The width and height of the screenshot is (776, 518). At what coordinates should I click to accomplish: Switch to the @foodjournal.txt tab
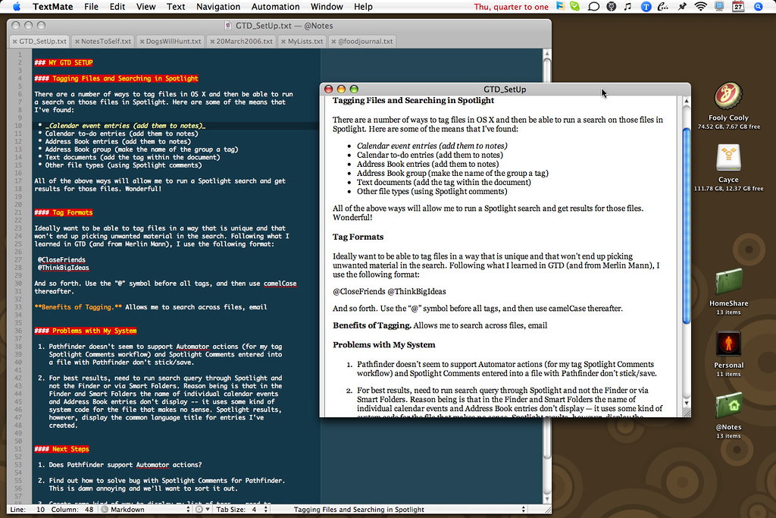point(365,41)
